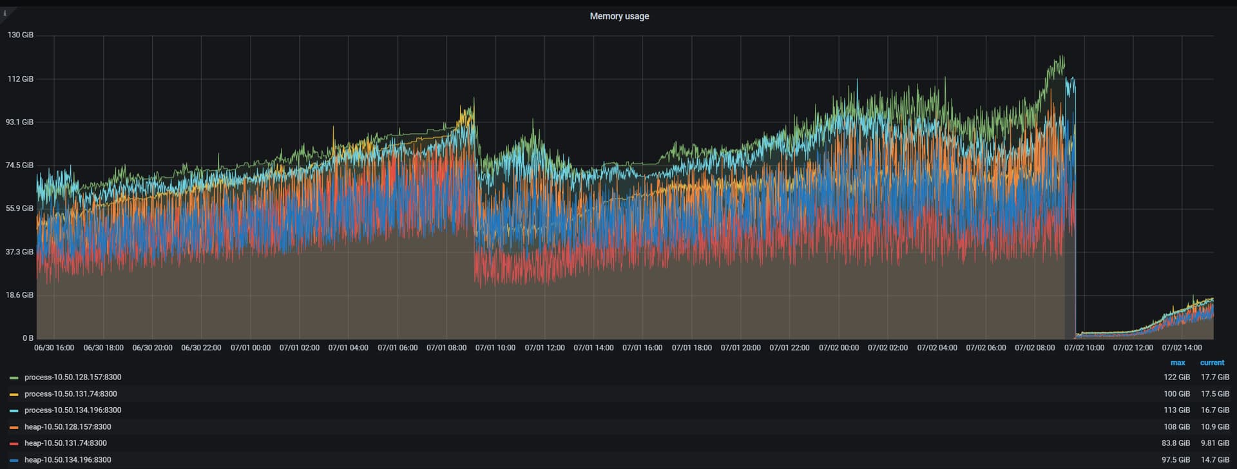Open red color picker for heap-10.50.131.74
The width and height of the screenshot is (1237, 469).
coord(14,444)
